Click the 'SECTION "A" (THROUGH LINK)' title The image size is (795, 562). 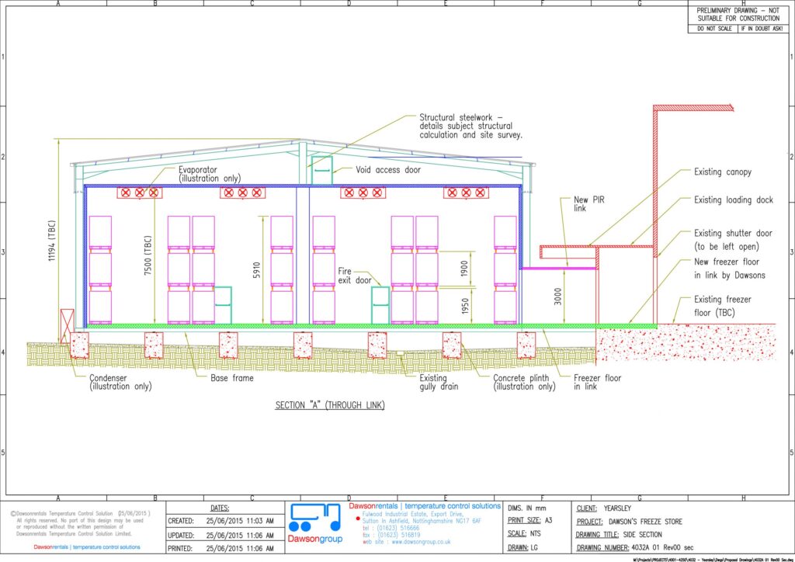(x=330, y=406)
